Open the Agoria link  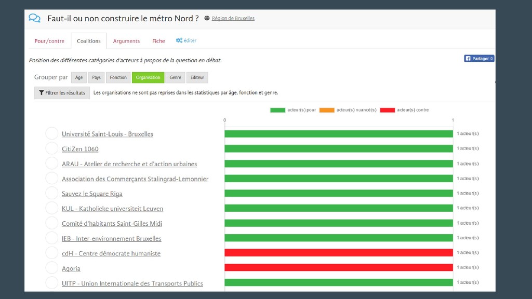[x=71, y=268]
